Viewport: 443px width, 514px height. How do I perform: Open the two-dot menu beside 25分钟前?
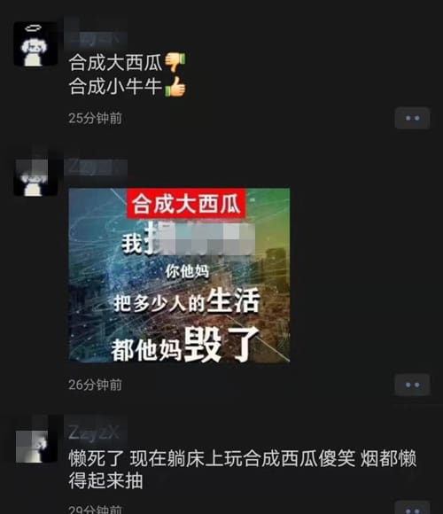click(x=412, y=118)
